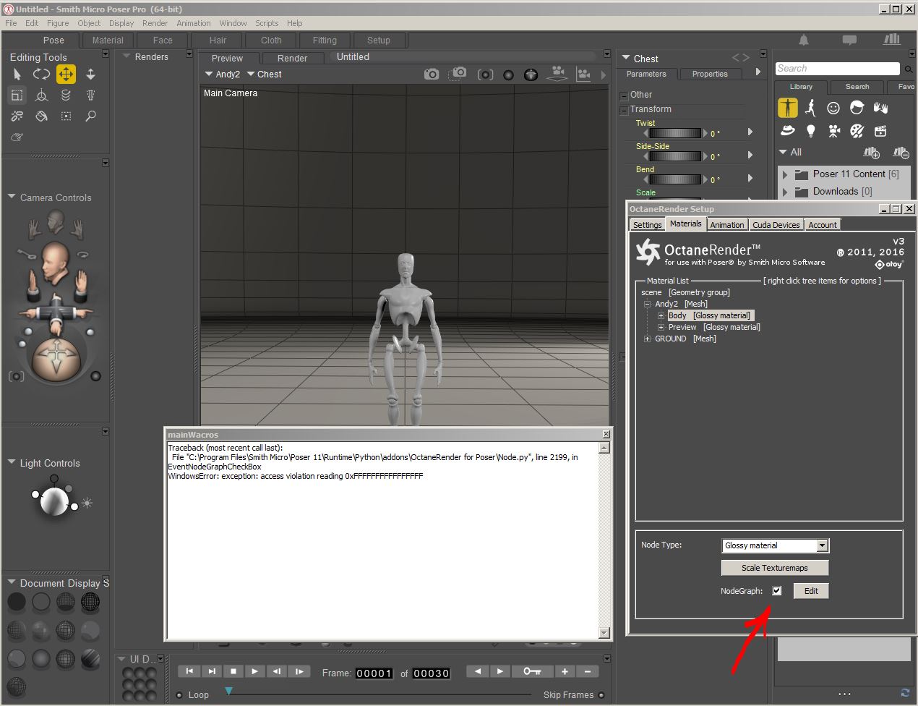Screen dimensions: 918x706
Task: Activate the highlighted Translate/Pull tool
Action: coord(66,74)
